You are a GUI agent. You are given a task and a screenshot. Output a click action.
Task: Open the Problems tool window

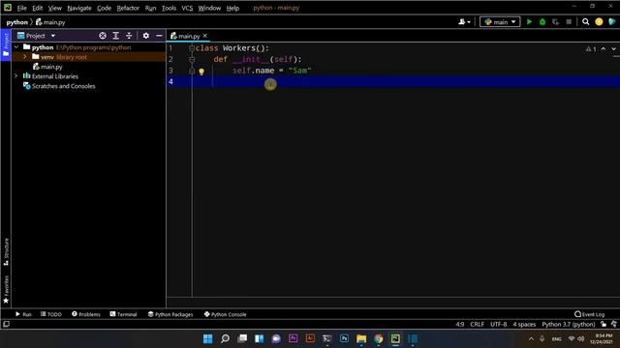[x=86, y=314]
